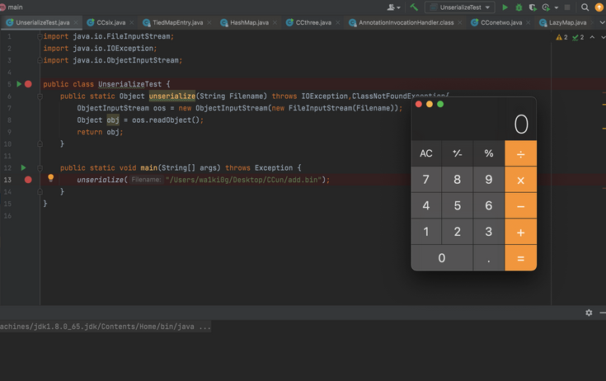
Task: Open the UnserializeTest run configuration dropdown
Action: tap(460, 7)
